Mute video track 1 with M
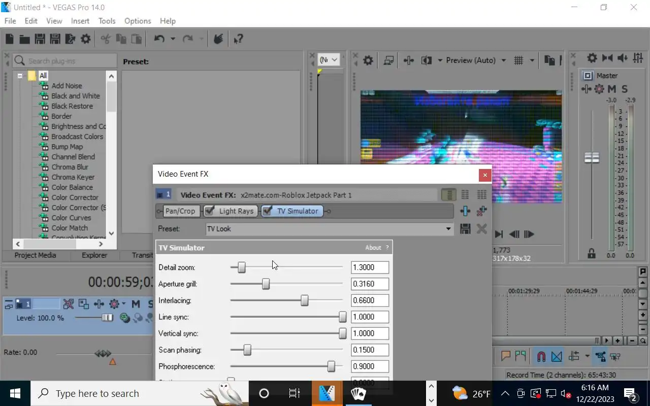 136,304
